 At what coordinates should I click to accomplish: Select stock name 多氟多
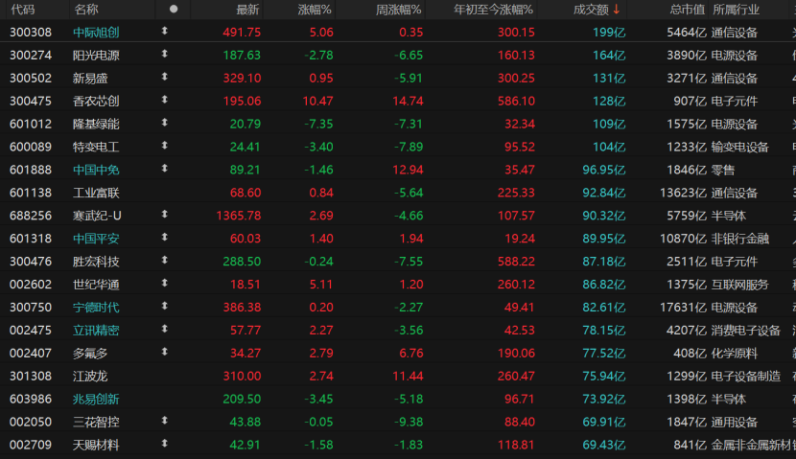click(x=90, y=353)
